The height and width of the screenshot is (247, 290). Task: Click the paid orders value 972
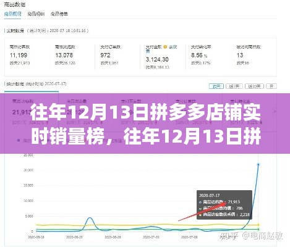coord(105,55)
